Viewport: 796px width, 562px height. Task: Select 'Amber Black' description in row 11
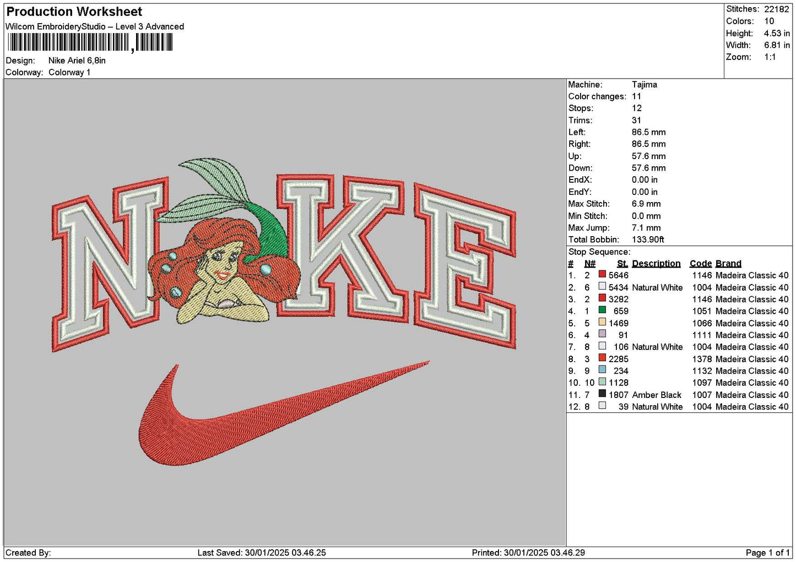pos(657,395)
